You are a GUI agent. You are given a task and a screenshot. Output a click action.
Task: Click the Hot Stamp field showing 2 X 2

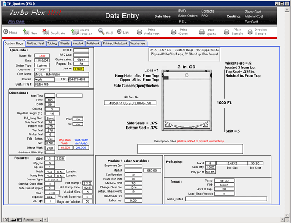point(87,183)
